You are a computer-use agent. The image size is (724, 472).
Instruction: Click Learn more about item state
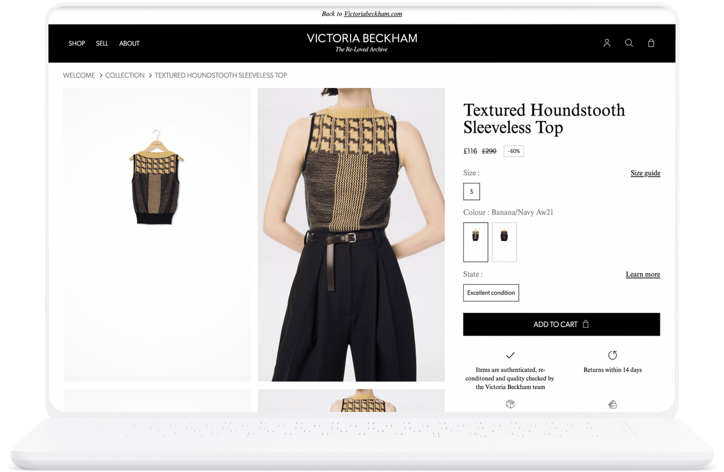(x=643, y=275)
